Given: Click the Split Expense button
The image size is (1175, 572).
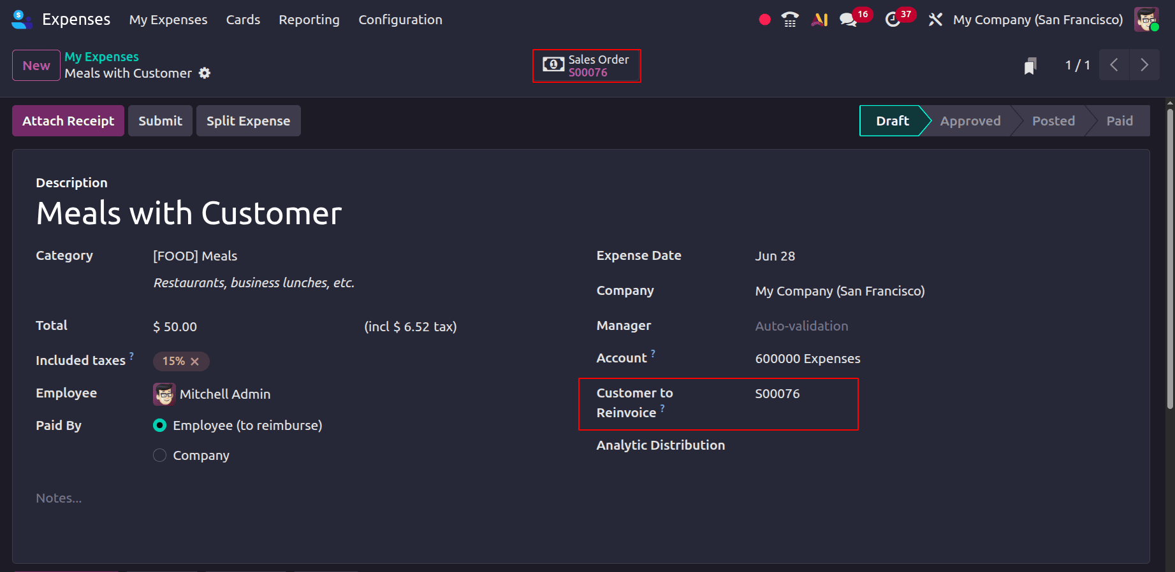Looking at the screenshot, I should [x=248, y=121].
